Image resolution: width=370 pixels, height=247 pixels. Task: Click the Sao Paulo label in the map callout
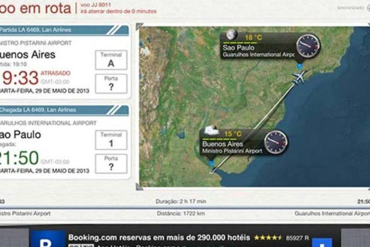(238, 48)
